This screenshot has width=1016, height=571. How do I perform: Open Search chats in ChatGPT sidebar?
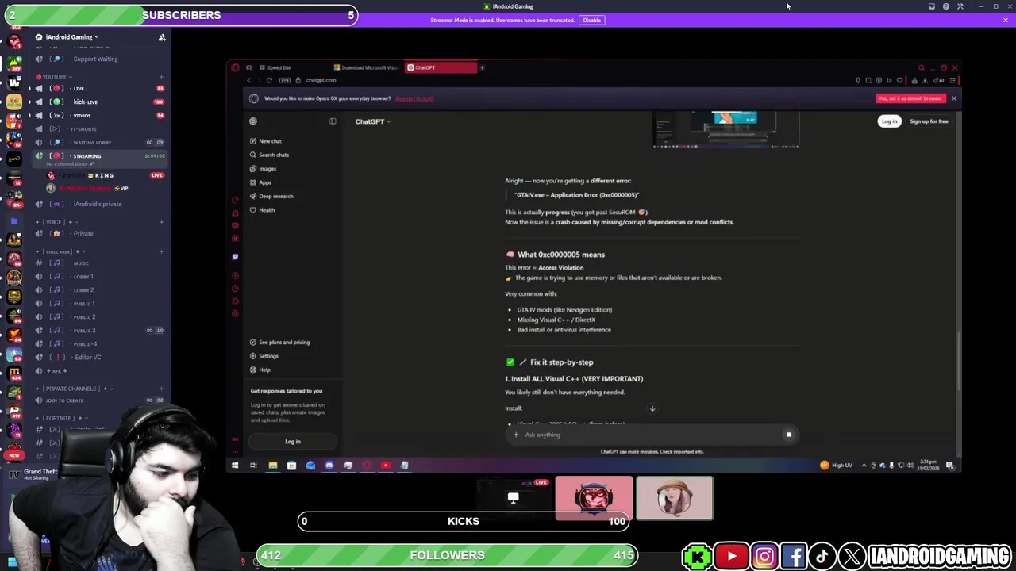273,155
